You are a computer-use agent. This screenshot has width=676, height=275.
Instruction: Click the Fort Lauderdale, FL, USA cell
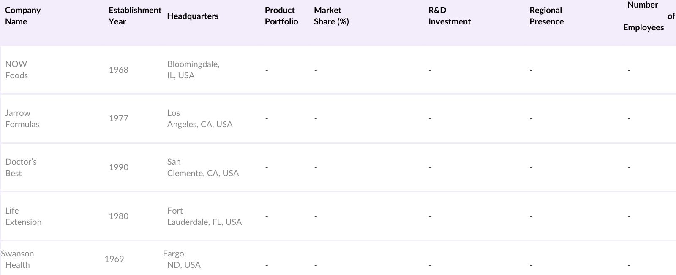pyautogui.click(x=204, y=216)
